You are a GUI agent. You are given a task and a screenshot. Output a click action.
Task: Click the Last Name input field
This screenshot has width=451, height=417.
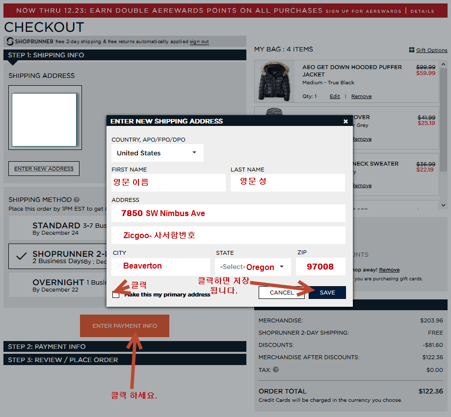pyautogui.click(x=288, y=183)
